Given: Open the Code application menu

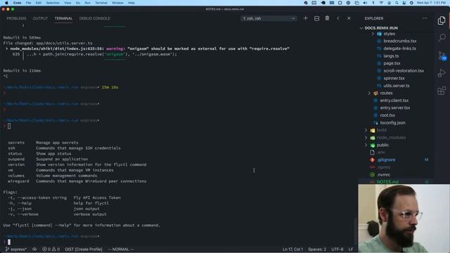Looking at the screenshot, I should pos(17,3).
